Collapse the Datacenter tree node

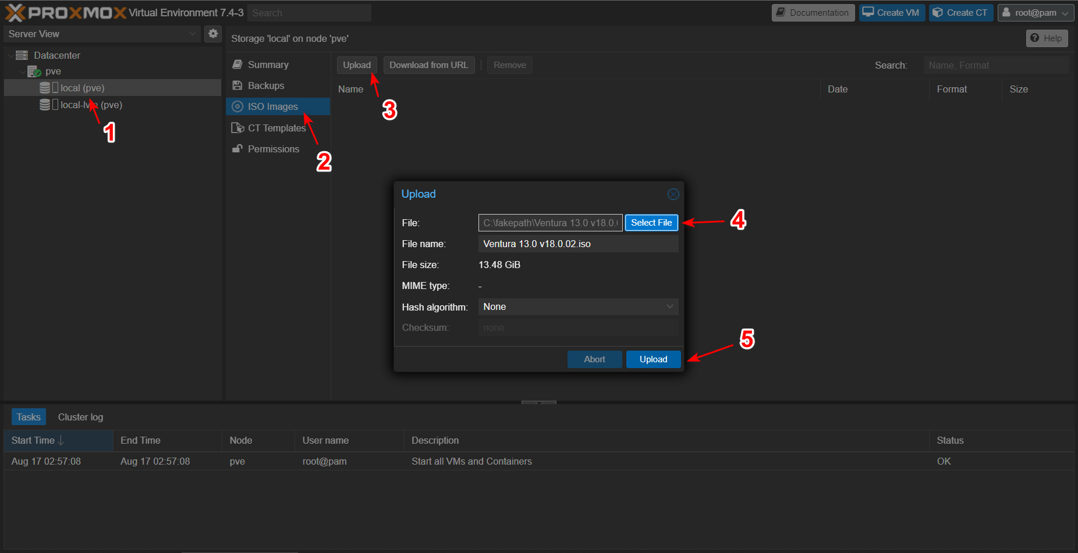(10, 56)
